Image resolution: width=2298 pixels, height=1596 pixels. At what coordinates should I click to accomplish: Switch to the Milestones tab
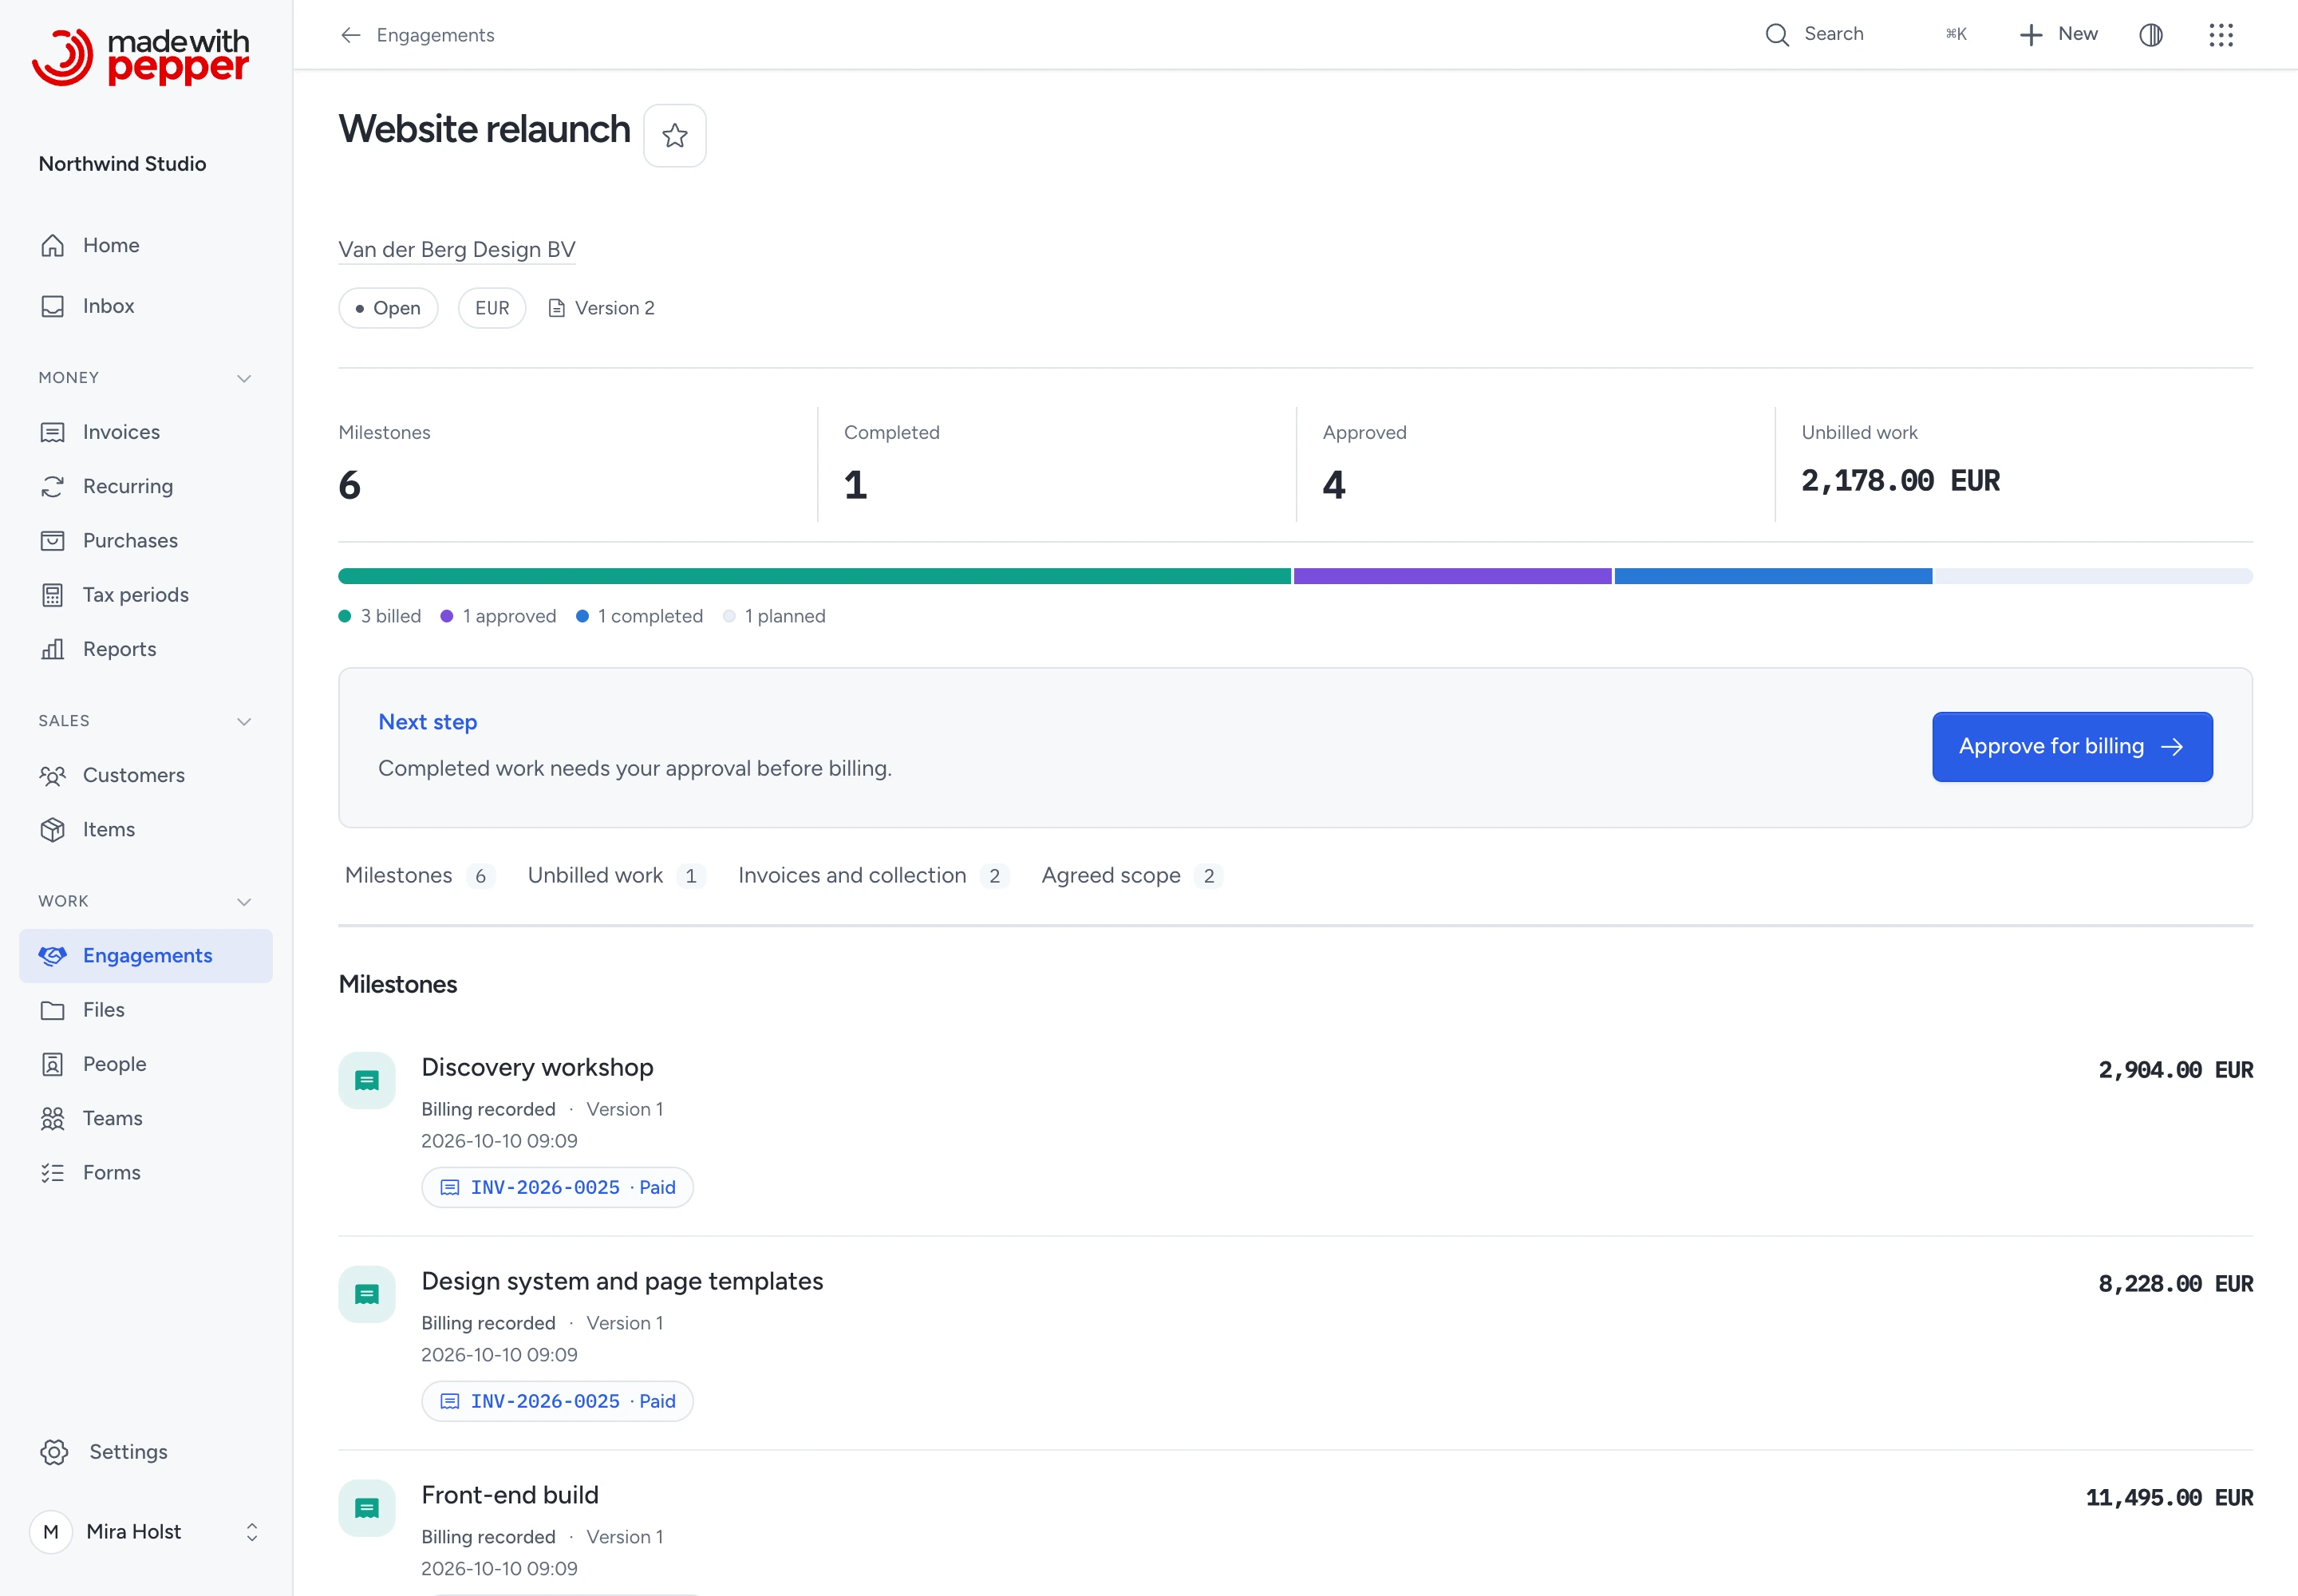[x=418, y=876]
